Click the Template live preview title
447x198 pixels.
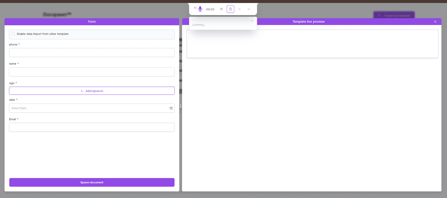point(308,22)
